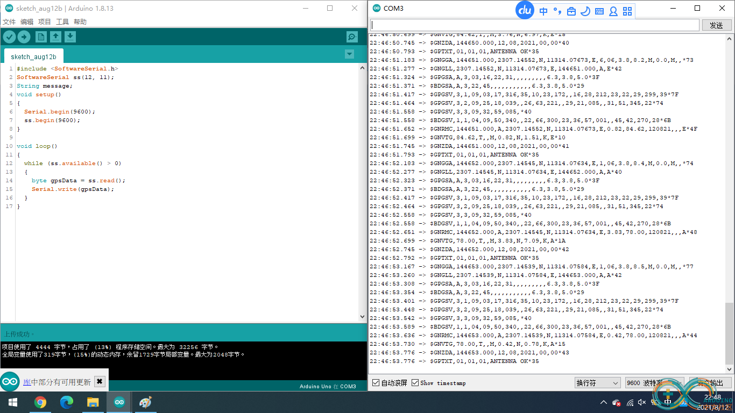
Task: Click the 'byte gpsData = ss.read();' line
Action: [x=79, y=181]
